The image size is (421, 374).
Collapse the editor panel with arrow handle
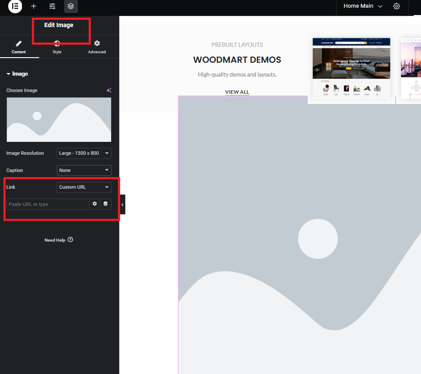[x=122, y=205]
